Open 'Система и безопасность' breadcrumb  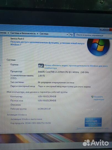(x=23, y=33)
